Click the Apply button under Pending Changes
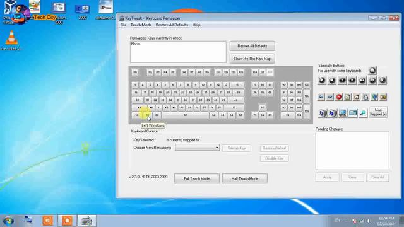404x227 pixels. 327,177
